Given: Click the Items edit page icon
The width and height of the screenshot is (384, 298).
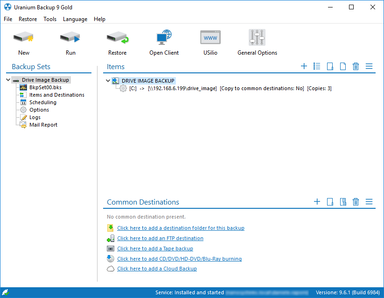Looking at the screenshot, I should point(330,66).
